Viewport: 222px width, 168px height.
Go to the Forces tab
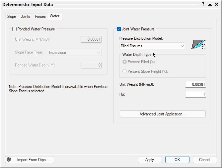(40, 17)
